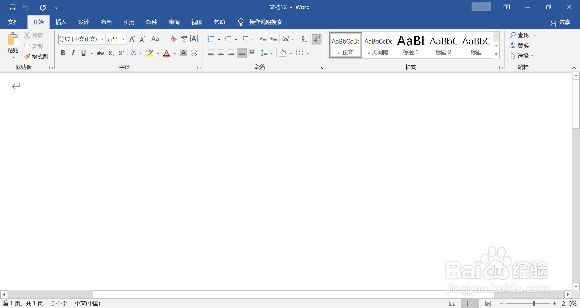Open the Numbering list dropdown arrow

(x=236, y=39)
